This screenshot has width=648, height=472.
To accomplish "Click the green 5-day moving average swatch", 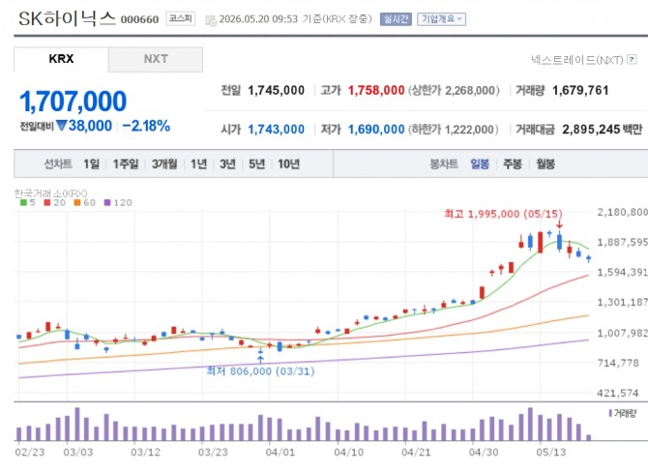I will pos(23,202).
